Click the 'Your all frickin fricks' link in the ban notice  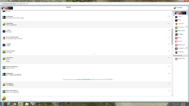pyautogui.click(x=84, y=79)
